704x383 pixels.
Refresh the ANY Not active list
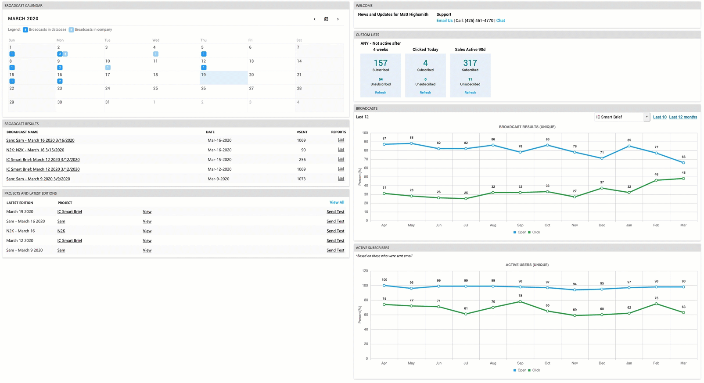(381, 93)
